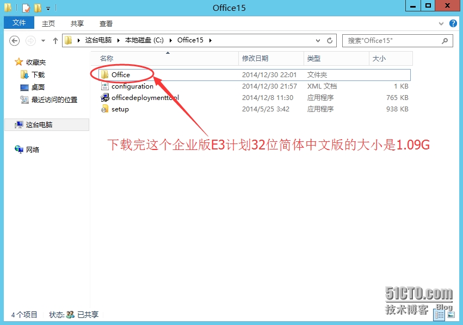Open the quick access toolbar customize dropdown
The width and height of the screenshot is (463, 325).
pyautogui.click(x=48, y=8)
